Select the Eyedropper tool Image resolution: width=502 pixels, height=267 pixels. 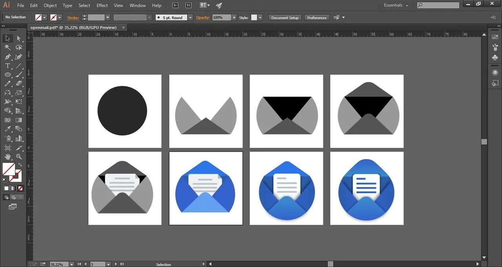[x=7, y=129]
